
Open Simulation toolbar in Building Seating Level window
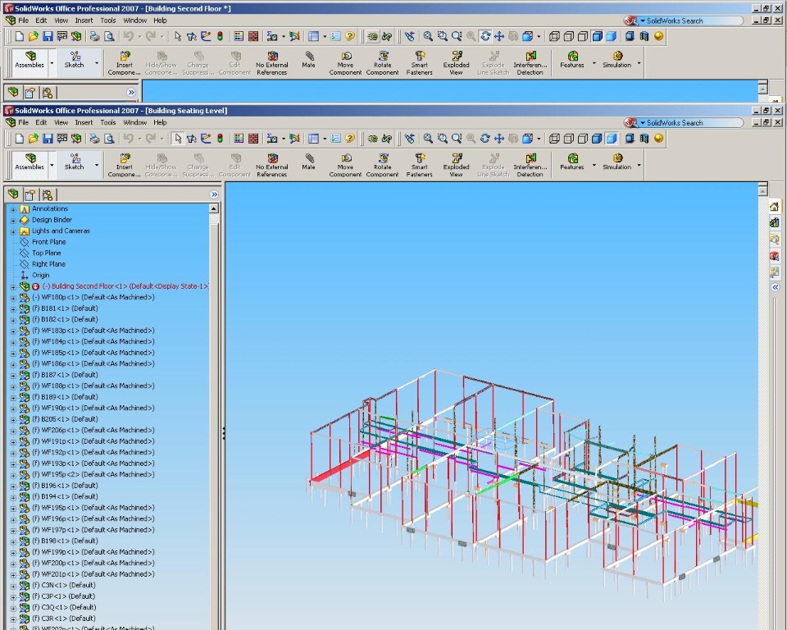(616, 162)
